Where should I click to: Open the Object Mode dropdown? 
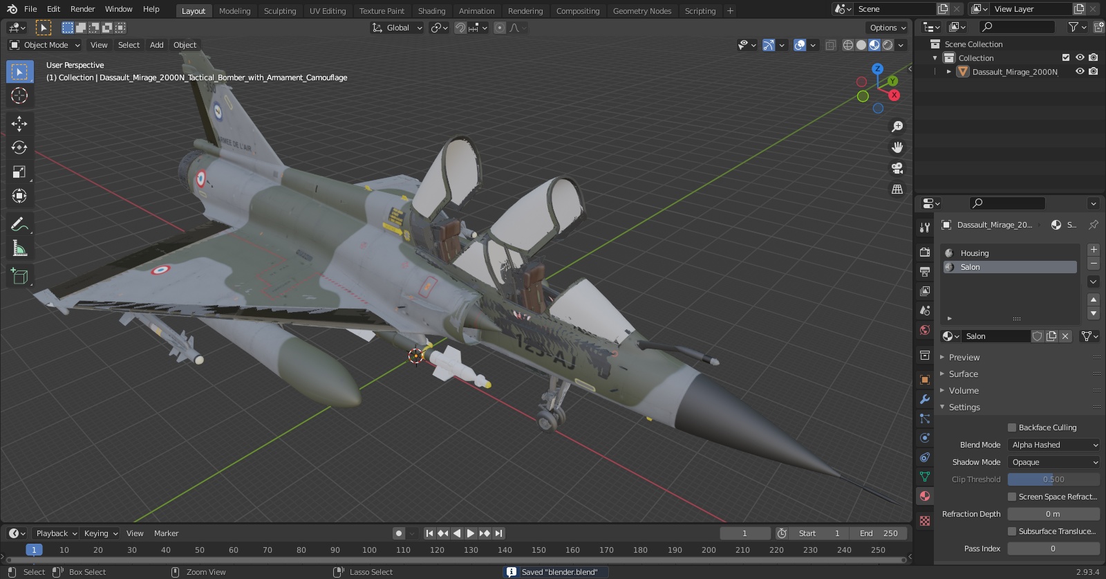[x=45, y=45]
